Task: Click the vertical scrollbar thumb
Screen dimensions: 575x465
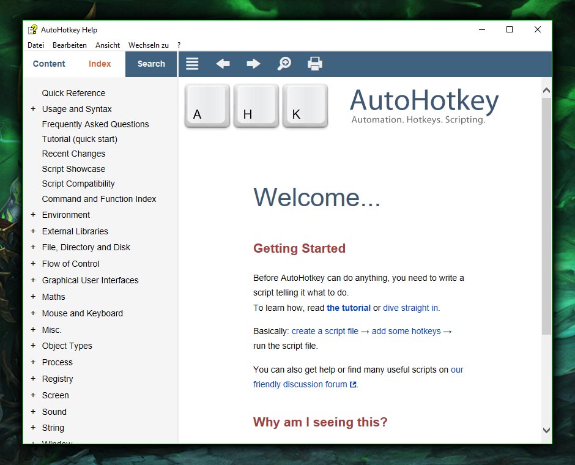Action: 546,215
